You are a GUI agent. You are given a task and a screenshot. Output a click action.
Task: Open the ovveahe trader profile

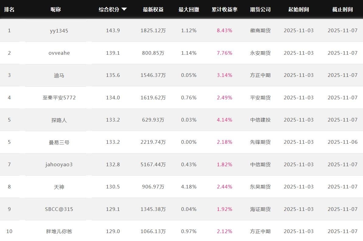[x=59, y=53]
